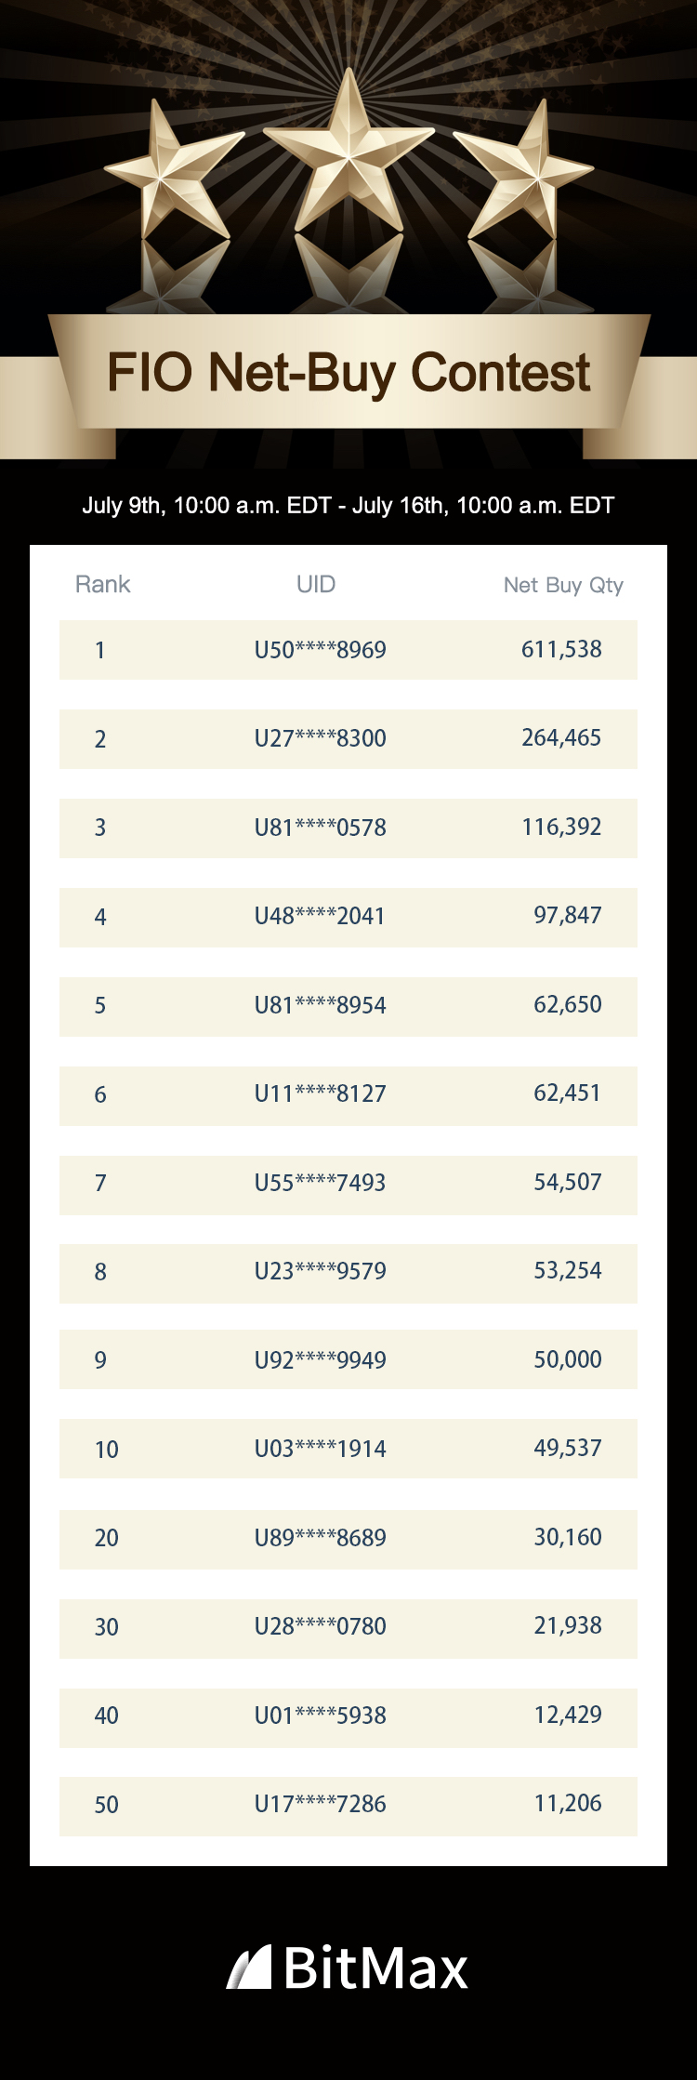This screenshot has height=2080, width=697.
Task: Click the UID column header
Action: (x=316, y=584)
